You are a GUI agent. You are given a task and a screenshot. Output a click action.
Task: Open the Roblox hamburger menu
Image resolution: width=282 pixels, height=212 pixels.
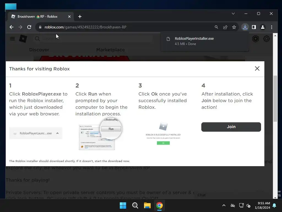pyautogui.click(x=12, y=39)
